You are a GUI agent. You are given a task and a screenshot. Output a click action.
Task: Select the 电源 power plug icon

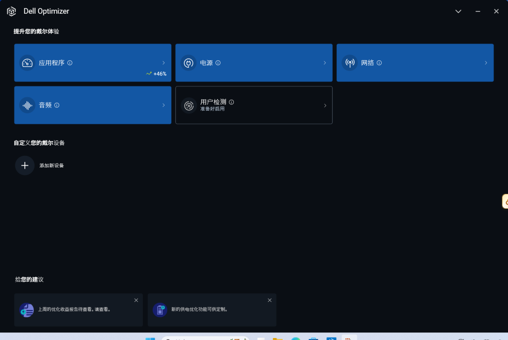point(189,63)
